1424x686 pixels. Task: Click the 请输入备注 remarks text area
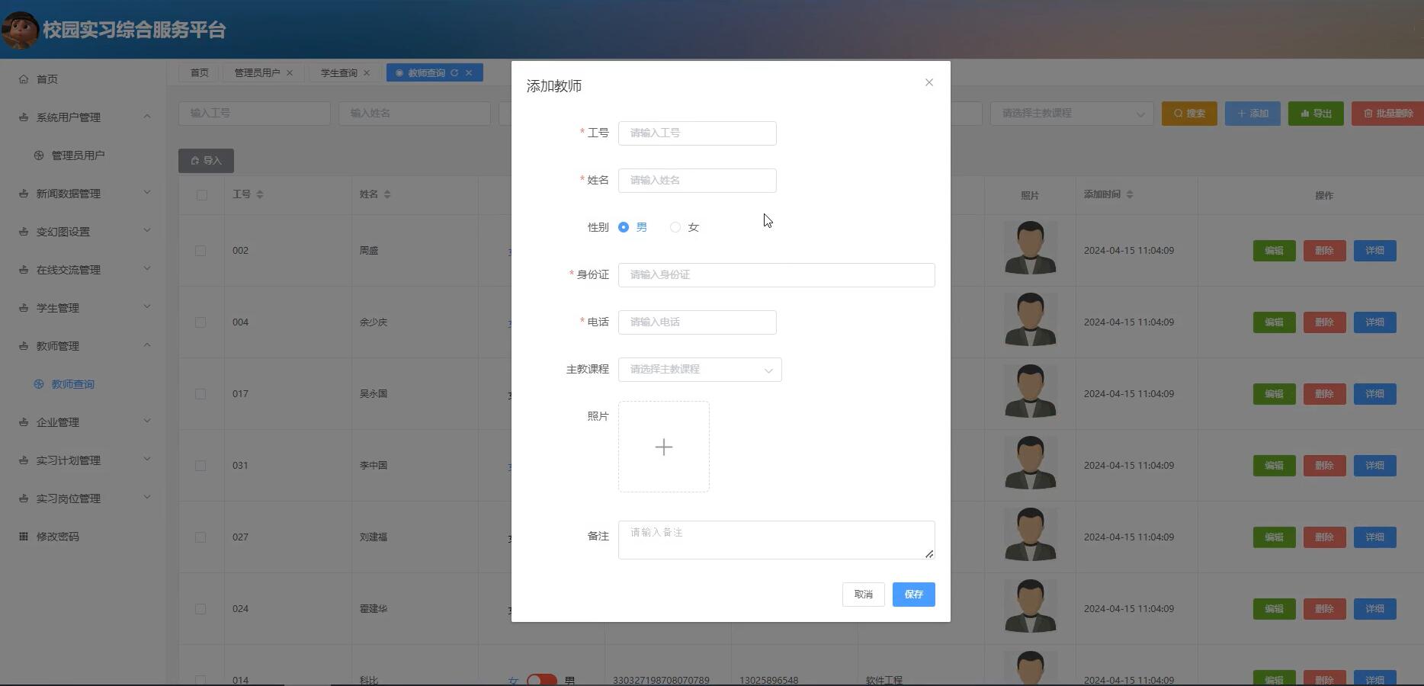click(775, 539)
